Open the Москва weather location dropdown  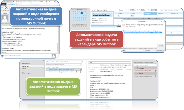coord(124,10)
